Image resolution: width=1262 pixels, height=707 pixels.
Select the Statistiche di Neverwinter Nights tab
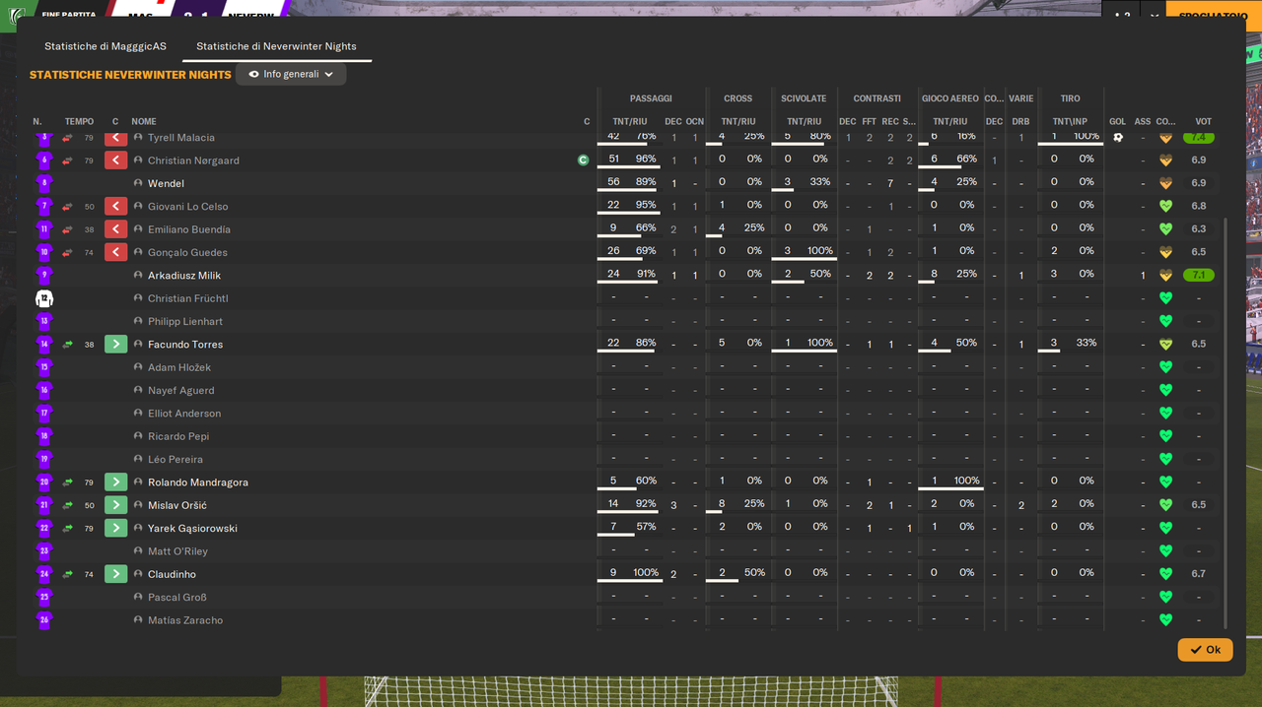[277, 46]
